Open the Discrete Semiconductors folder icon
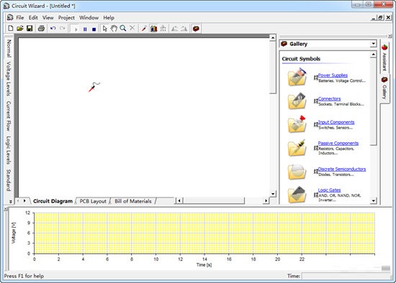The width and height of the screenshot is (396, 283). [x=297, y=172]
